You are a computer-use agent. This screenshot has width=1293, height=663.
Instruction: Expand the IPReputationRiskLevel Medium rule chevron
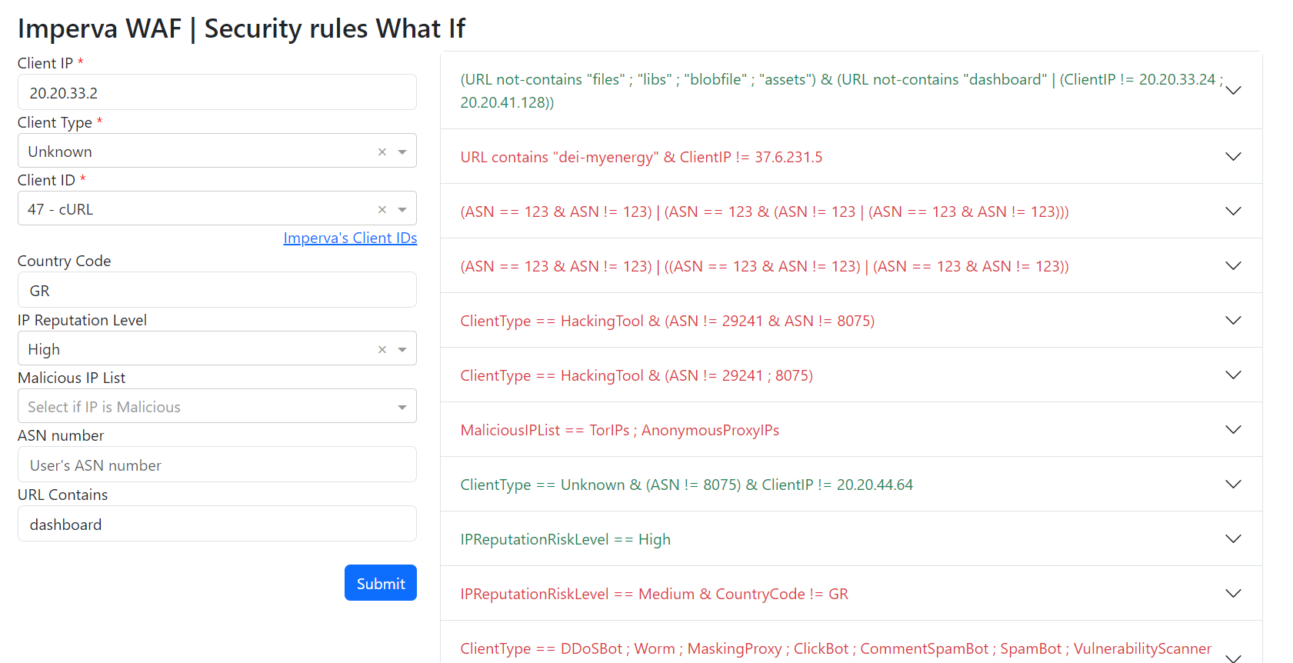coord(1233,593)
